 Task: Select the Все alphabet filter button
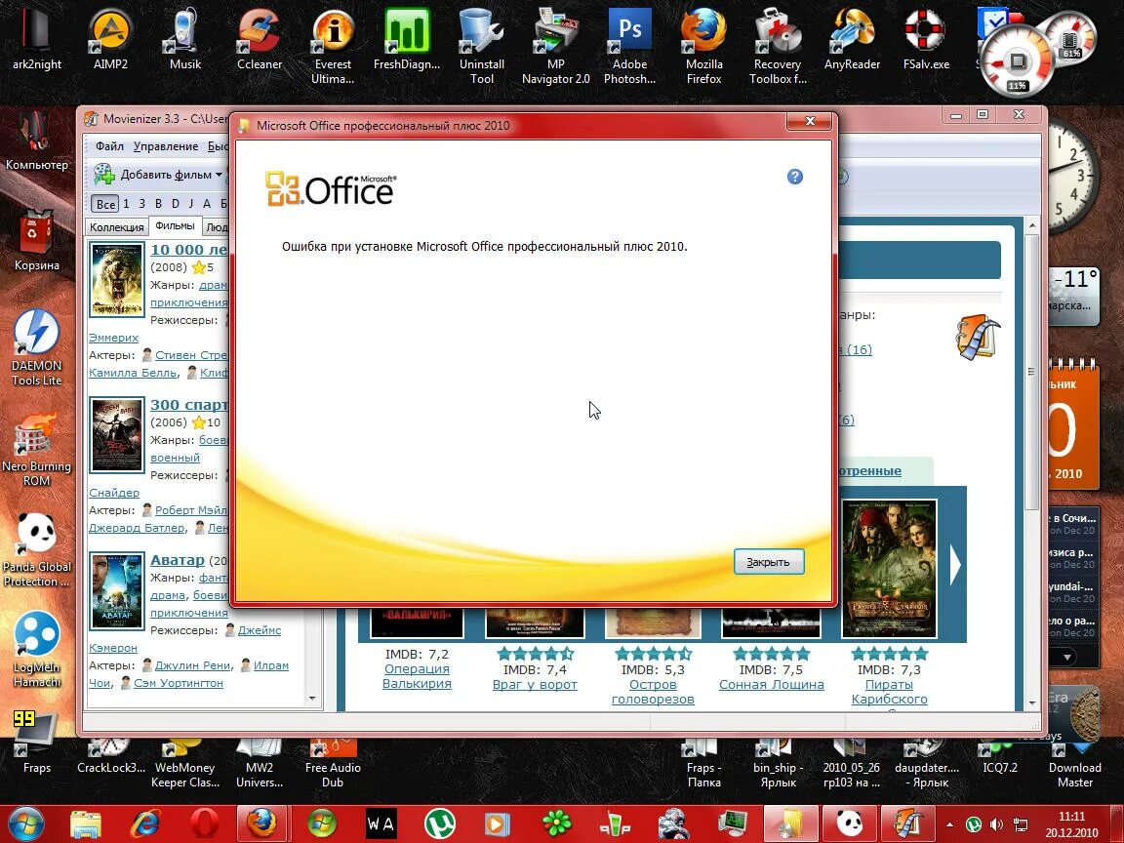point(105,204)
